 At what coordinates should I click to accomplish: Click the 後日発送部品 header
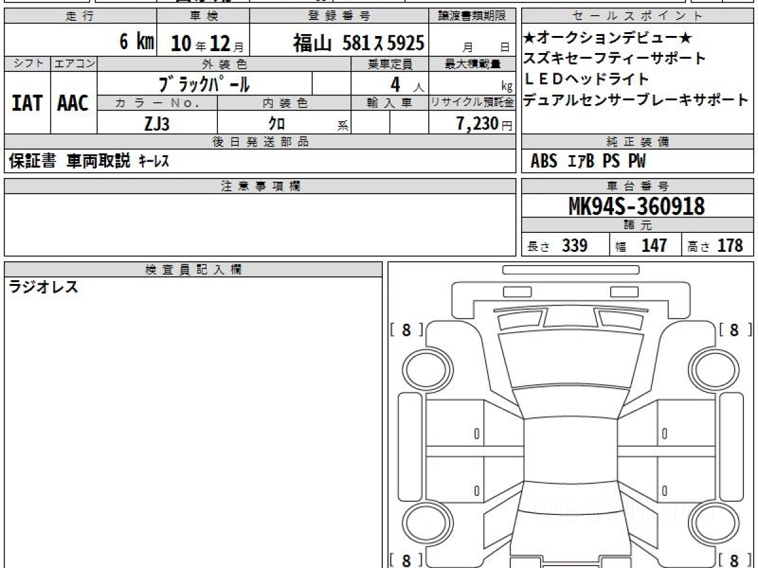pyautogui.click(x=260, y=142)
